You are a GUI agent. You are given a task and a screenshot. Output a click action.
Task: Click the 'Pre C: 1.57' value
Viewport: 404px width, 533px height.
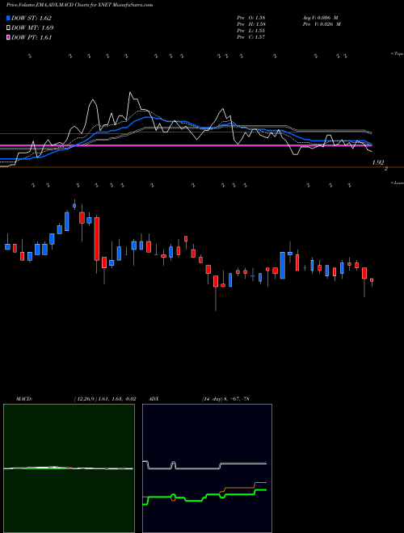pyautogui.click(x=251, y=37)
